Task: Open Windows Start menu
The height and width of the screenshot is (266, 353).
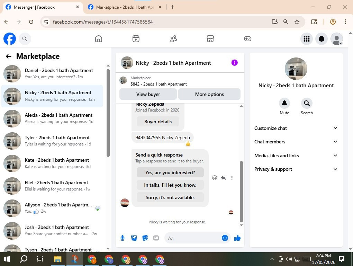Action: pyautogui.click(x=7, y=259)
